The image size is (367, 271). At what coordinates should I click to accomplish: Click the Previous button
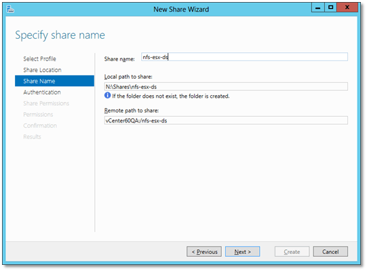tap(204, 251)
